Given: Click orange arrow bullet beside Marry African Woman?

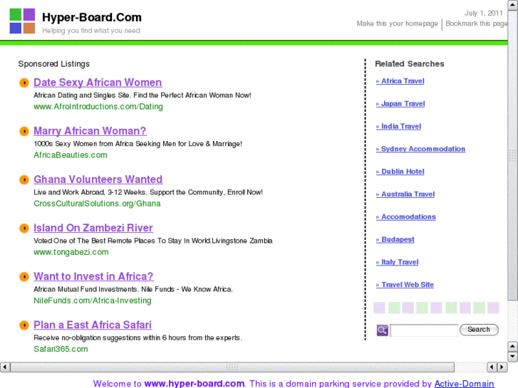Looking at the screenshot, I should 24,131.
